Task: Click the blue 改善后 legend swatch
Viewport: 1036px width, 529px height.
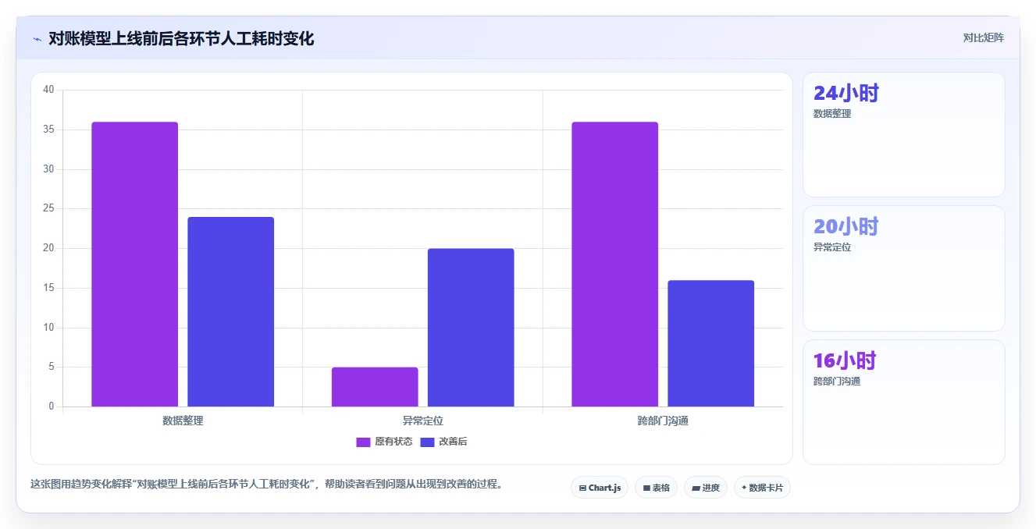Action: pos(427,442)
